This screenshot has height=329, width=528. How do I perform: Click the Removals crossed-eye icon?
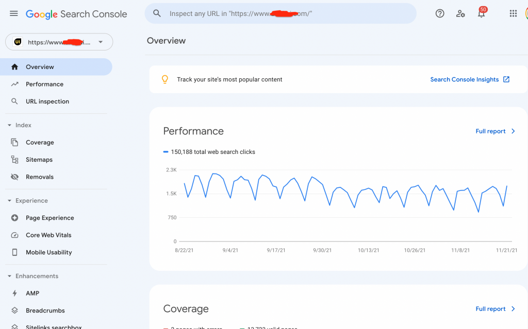tap(14, 177)
